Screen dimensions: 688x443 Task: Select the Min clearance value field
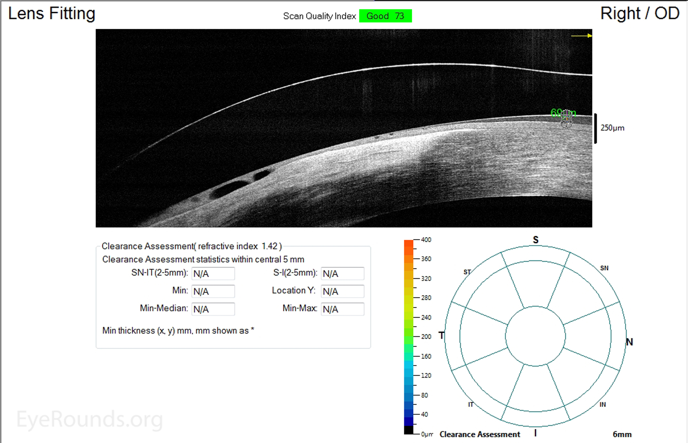pyautogui.click(x=213, y=291)
